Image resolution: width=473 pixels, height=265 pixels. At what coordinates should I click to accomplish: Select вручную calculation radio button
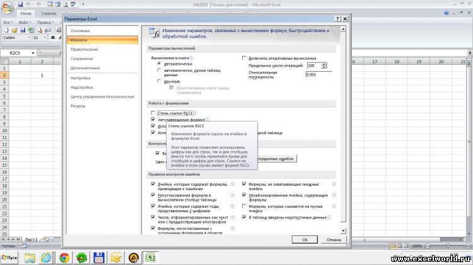coord(159,81)
